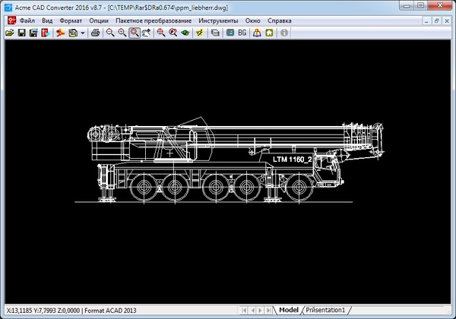Switch to the Presentation1 layout tab
This screenshot has height=319, width=456.
[x=326, y=310]
